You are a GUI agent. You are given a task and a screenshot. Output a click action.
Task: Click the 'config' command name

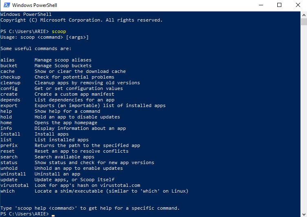pyautogui.click(x=9, y=88)
